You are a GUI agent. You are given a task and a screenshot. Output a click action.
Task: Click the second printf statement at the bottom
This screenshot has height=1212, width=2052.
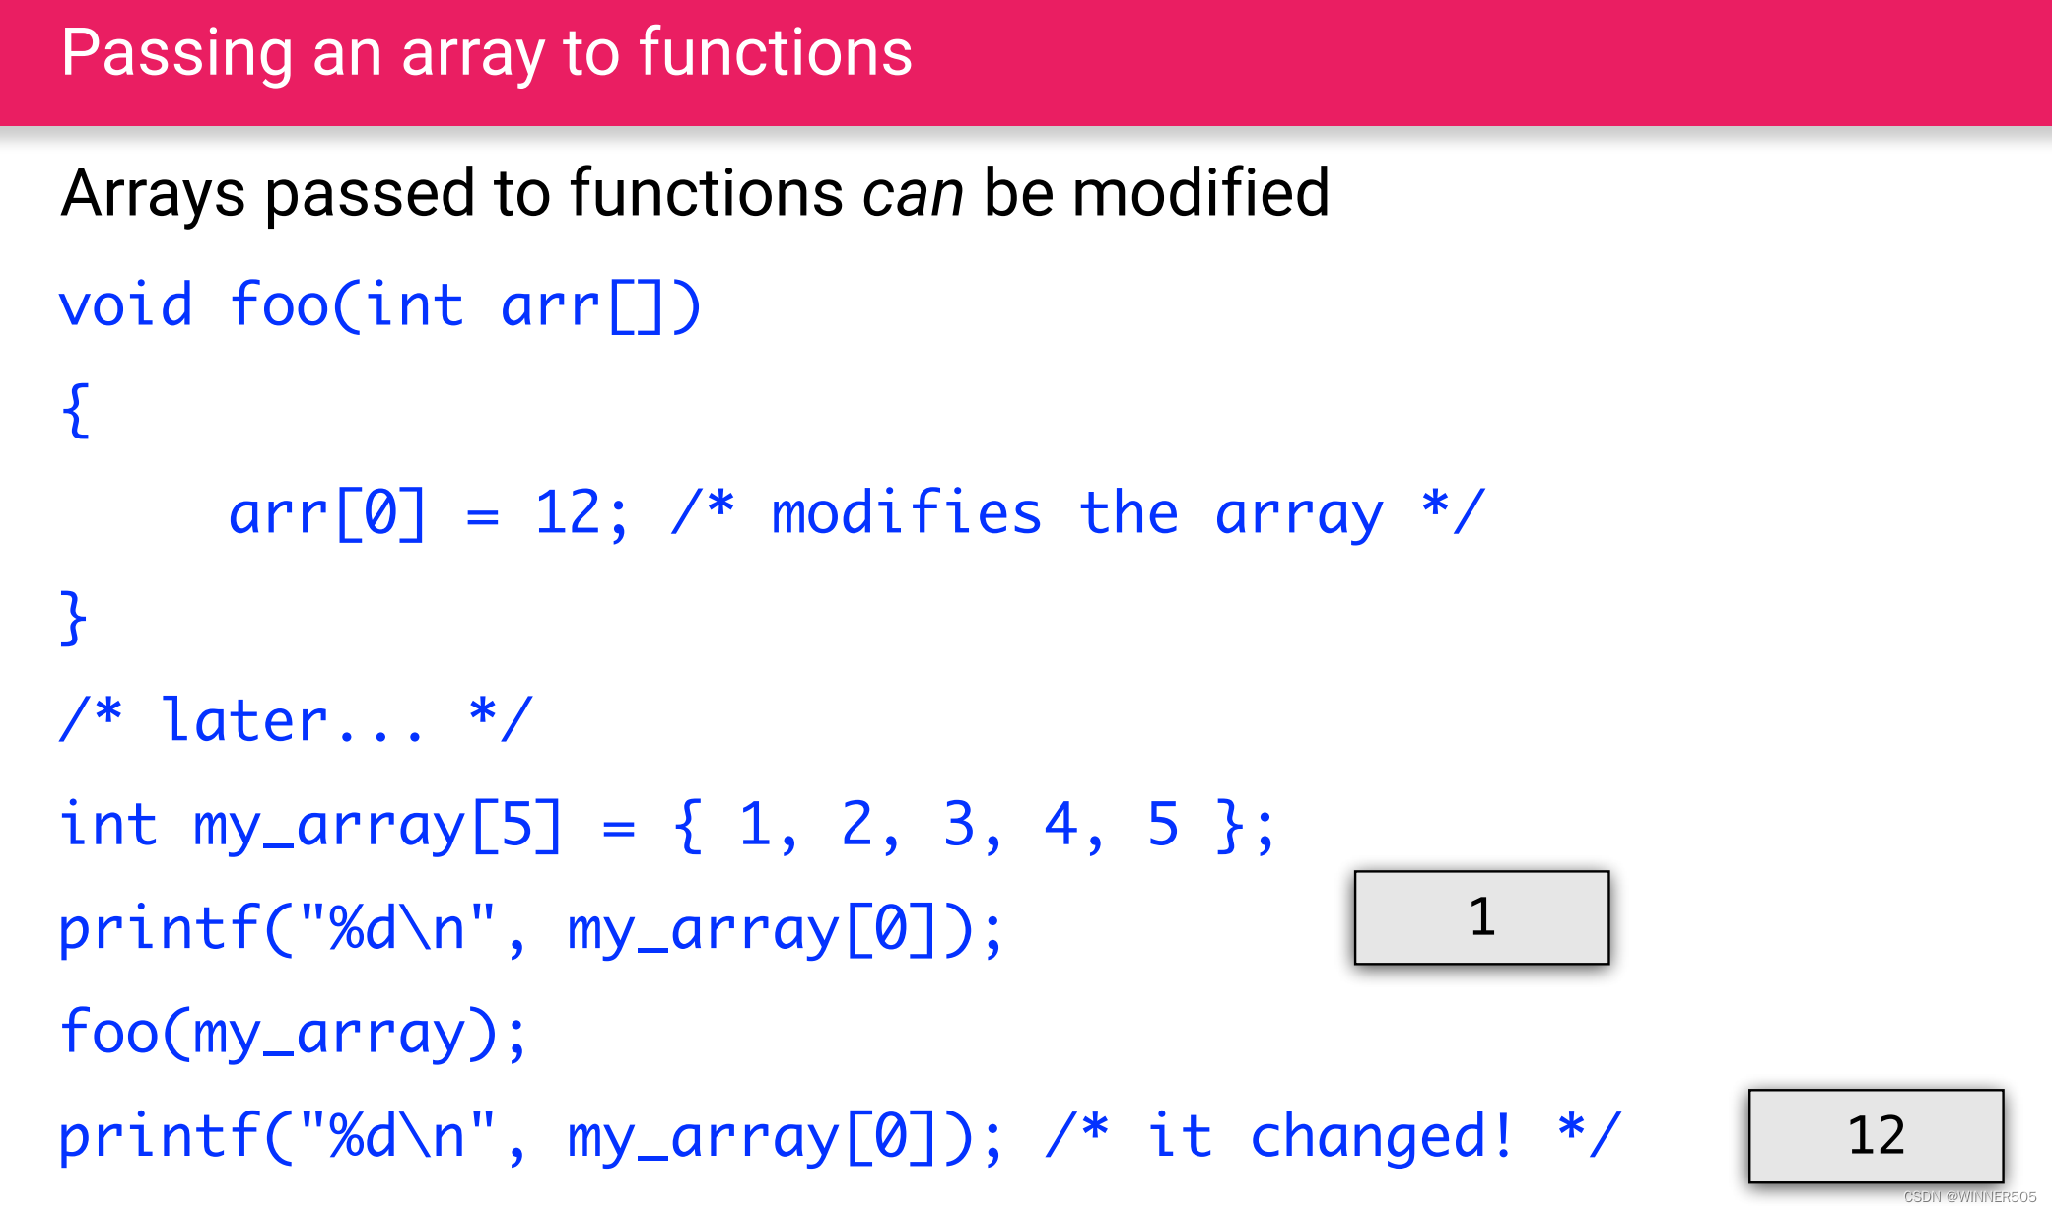pyautogui.click(x=530, y=1136)
